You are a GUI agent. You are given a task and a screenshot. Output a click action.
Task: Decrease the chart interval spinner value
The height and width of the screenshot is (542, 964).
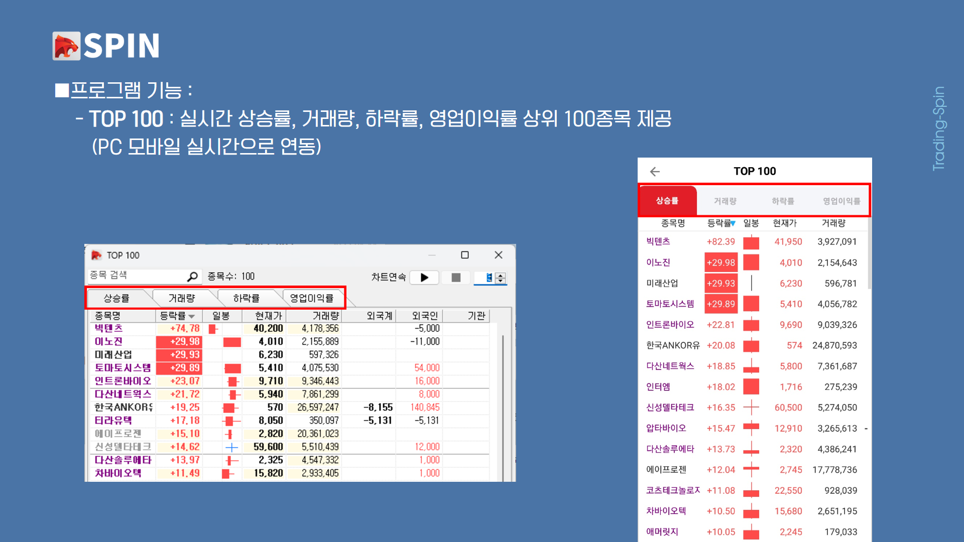501,281
